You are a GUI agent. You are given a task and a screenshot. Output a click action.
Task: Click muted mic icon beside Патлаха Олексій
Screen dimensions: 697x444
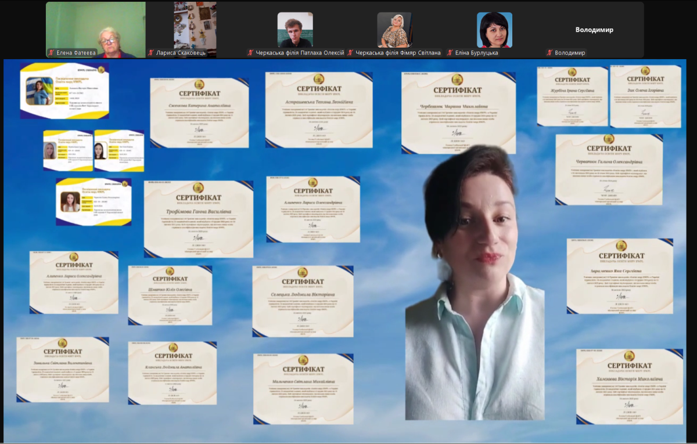click(x=251, y=53)
